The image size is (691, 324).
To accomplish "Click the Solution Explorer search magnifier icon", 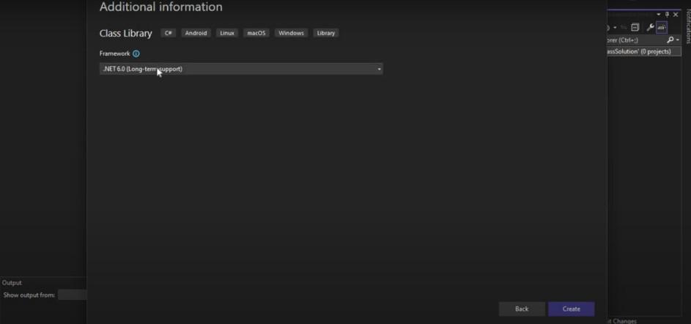I will click(670, 40).
